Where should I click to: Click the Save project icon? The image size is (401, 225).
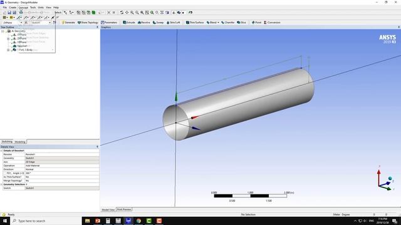point(9,12)
